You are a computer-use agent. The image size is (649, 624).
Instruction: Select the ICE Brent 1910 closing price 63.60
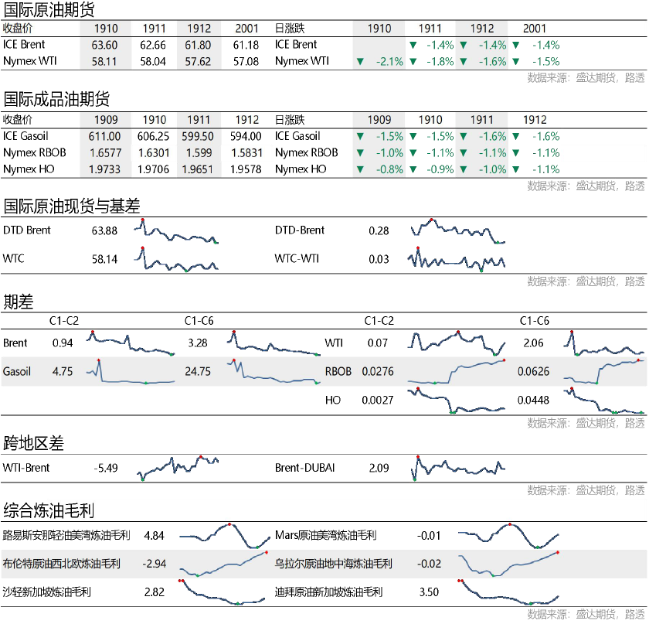[x=104, y=46]
